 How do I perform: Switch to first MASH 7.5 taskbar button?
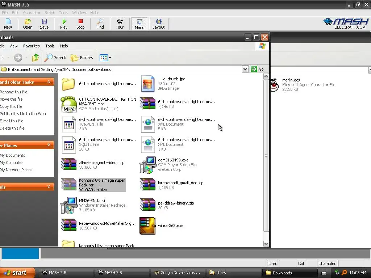66,273
